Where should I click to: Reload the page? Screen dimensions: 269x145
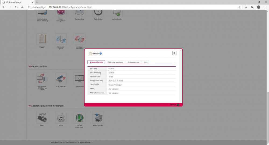tap(16, 7)
